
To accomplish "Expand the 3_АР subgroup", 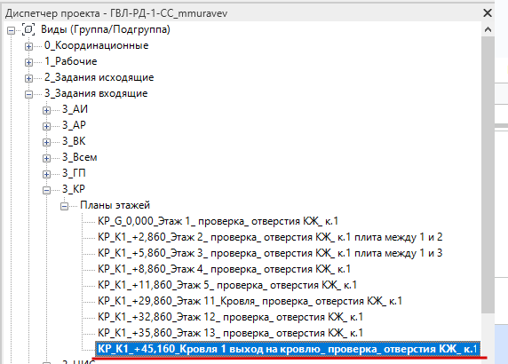I will (46, 126).
